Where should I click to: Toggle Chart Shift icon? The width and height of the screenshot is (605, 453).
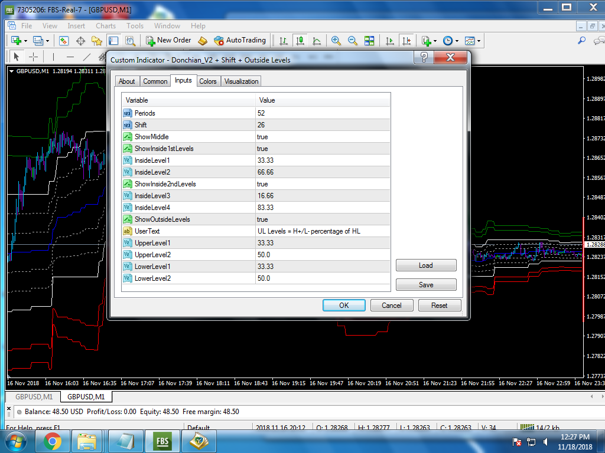point(406,41)
